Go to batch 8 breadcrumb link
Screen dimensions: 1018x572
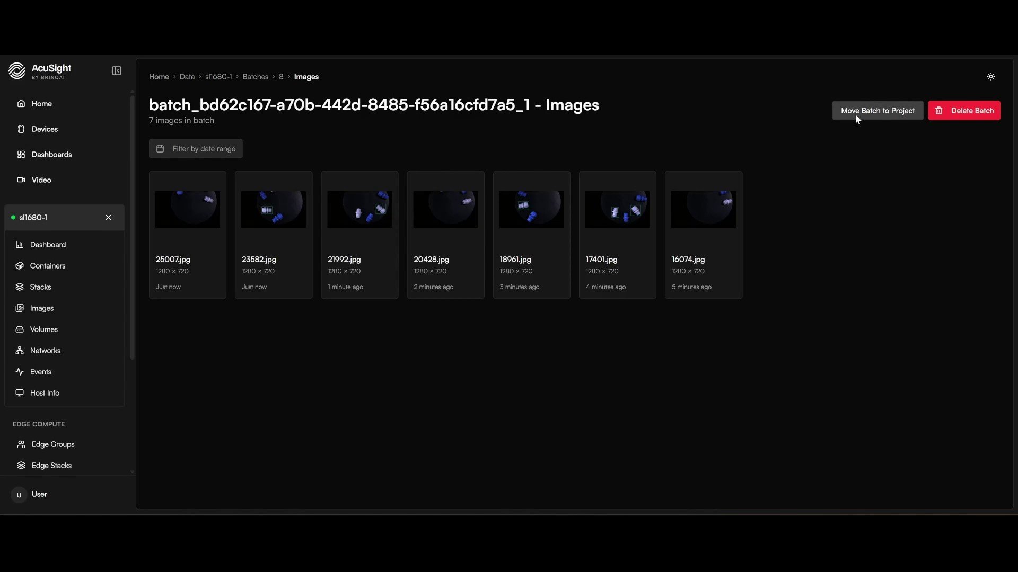(x=281, y=77)
